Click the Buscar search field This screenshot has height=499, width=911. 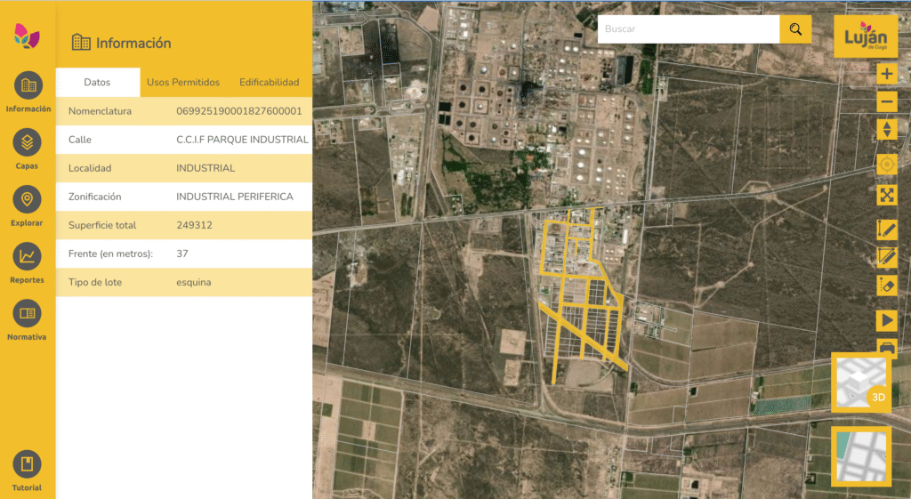(x=688, y=29)
